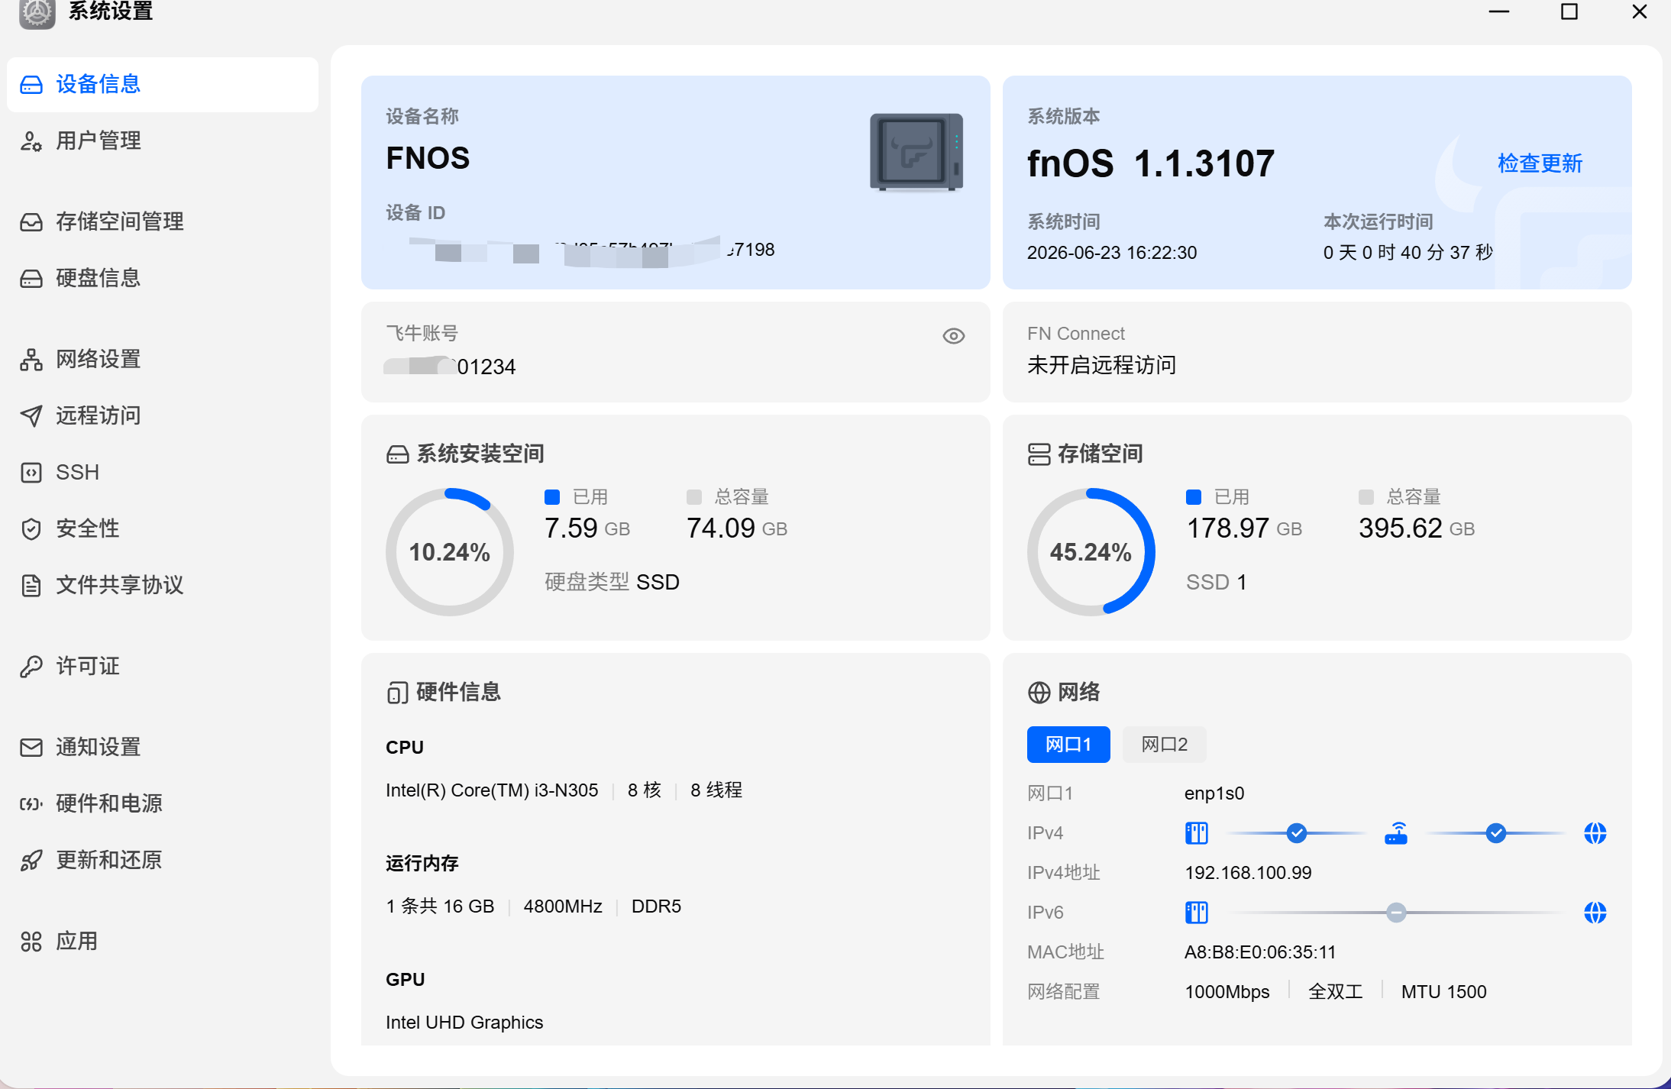Viewport: 1671px width, 1089px height.
Task: Click first IPv4 connection checkmark
Action: point(1296,833)
